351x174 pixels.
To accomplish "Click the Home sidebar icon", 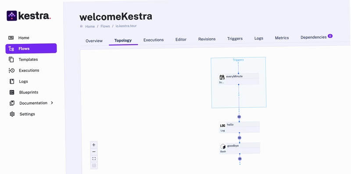I will (x=11, y=38).
